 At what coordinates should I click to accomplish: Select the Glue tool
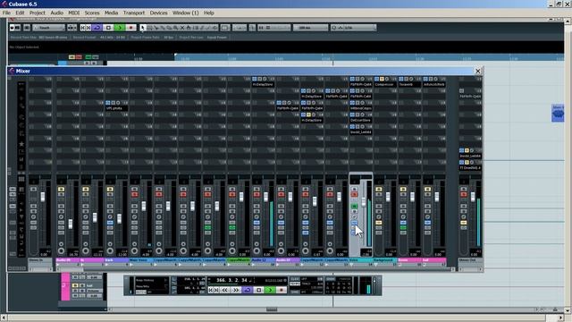[163, 28]
